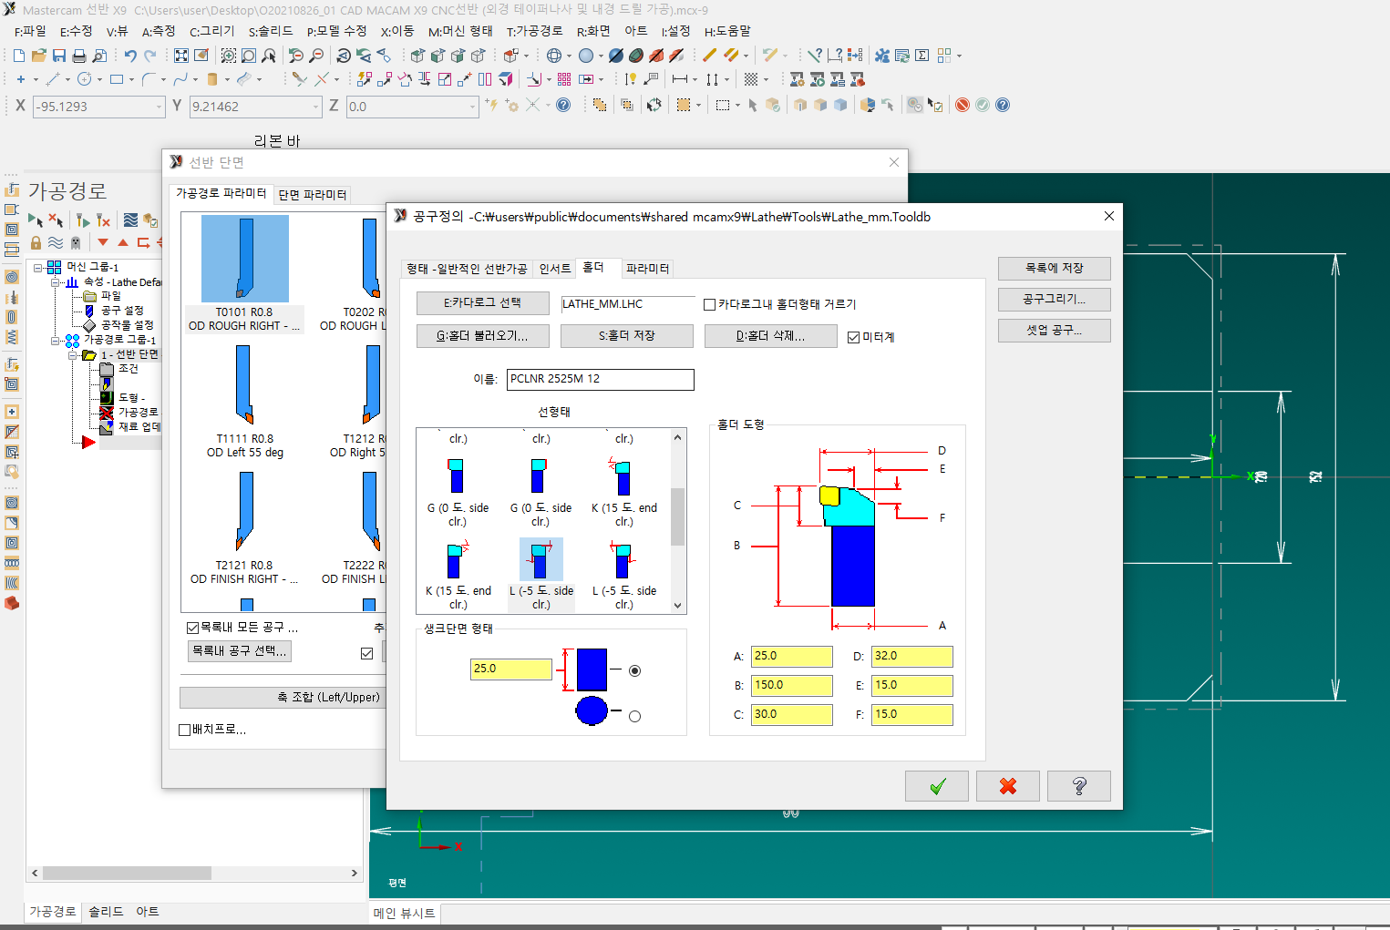This screenshot has height=930, width=1390.
Task: Click the 목록에 저장 button
Action: [x=1055, y=269]
